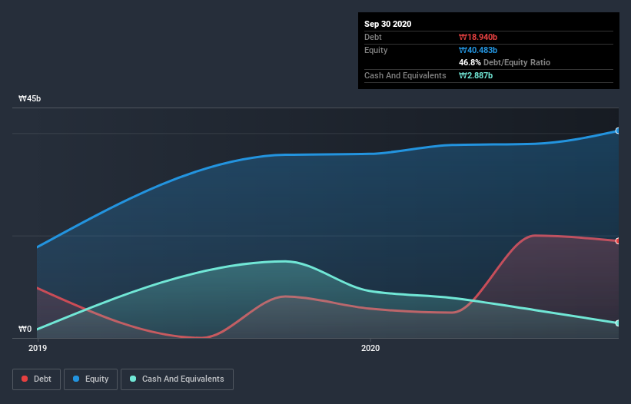Click the ₩0 y-axis label
This screenshot has width=631, height=404.
click(x=25, y=329)
